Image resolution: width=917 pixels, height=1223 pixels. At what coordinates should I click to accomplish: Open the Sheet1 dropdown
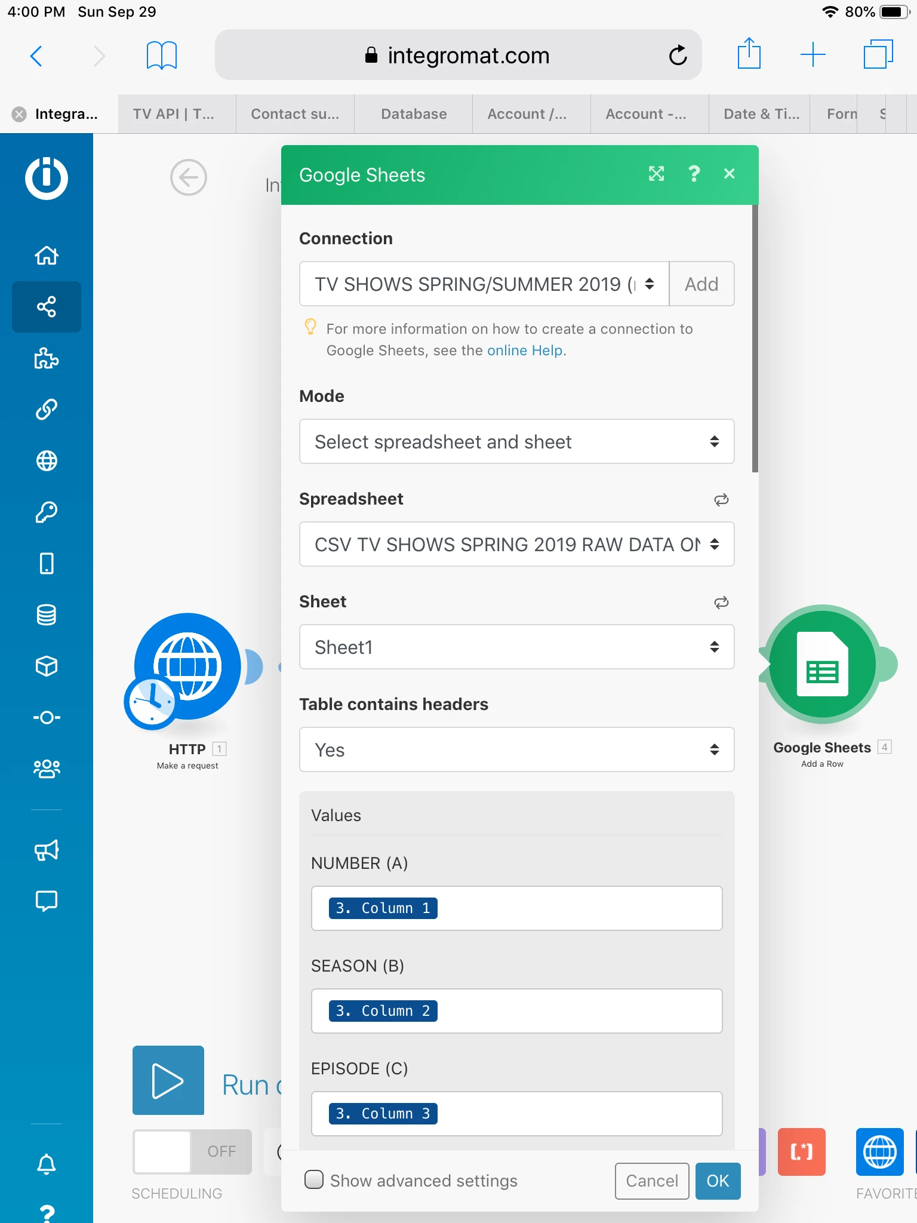pyautogui.click(x=517, y=647)
